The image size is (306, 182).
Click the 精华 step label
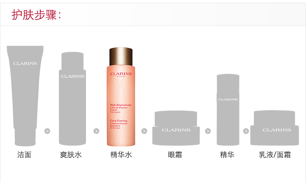(x=227, y=155)
